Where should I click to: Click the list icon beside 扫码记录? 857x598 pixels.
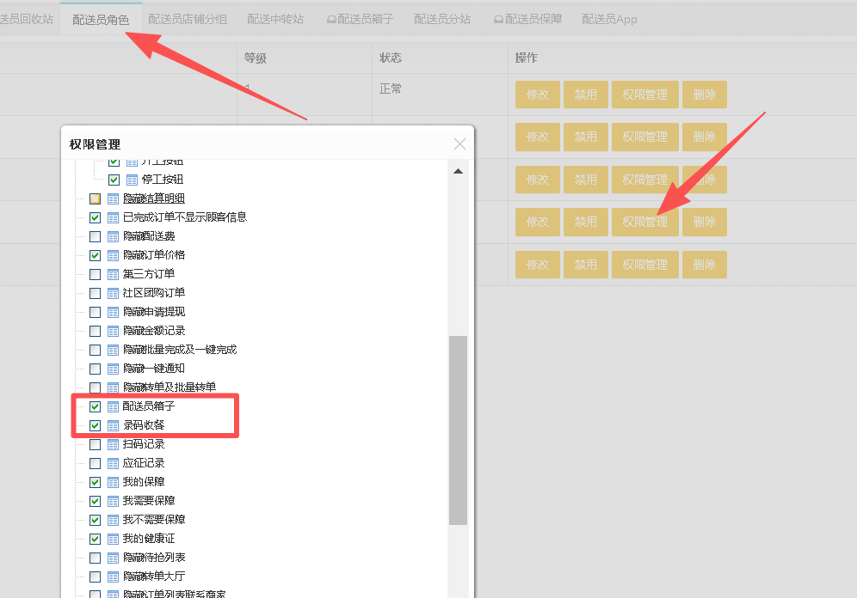113,444
